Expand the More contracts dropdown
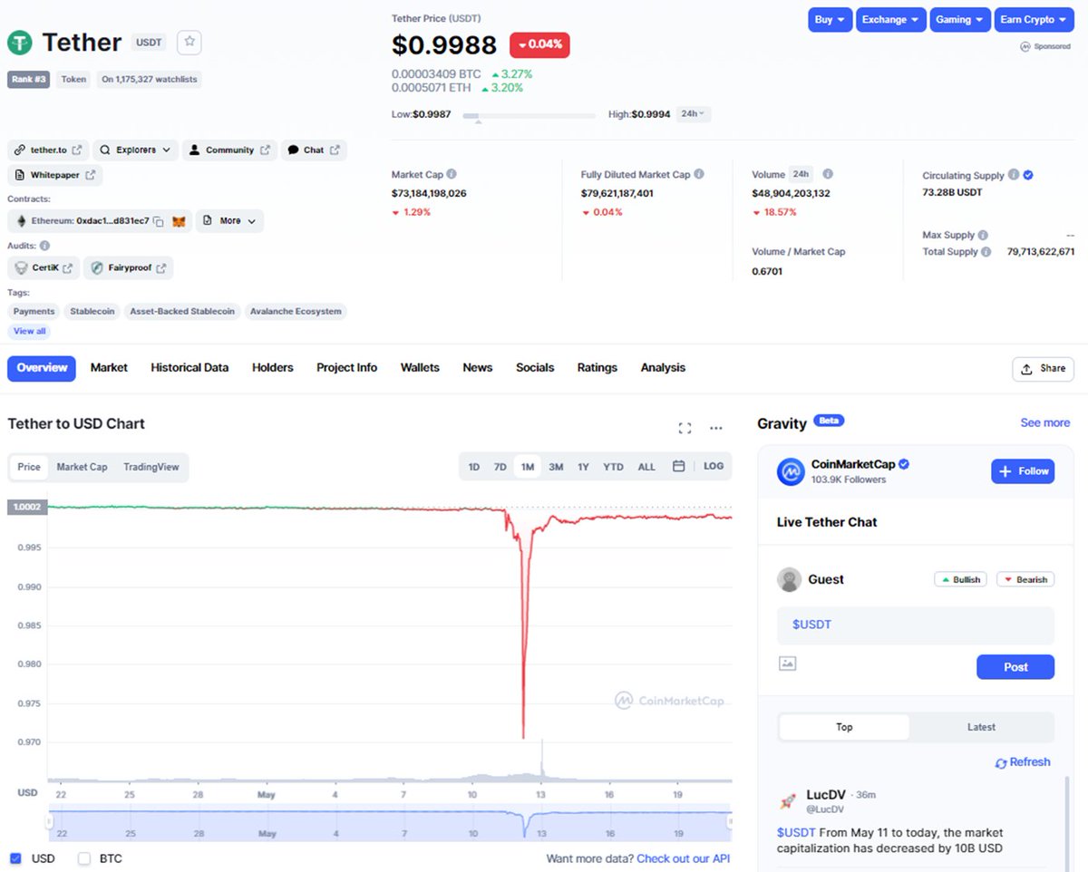Image resolution: width=1088 pixels, height=872 pixels. (x=229, y=220)
